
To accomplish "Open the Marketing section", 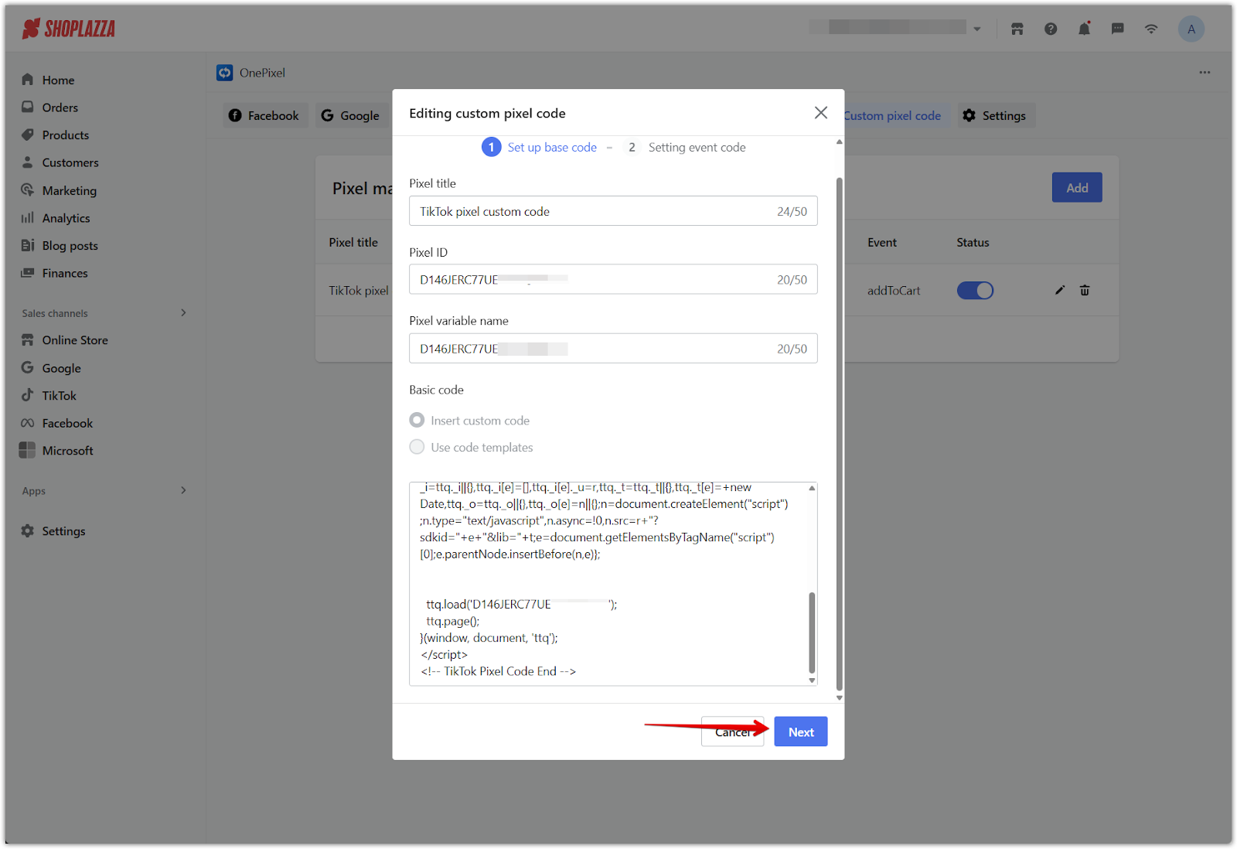I will pyautogui.click(x=70, y=191).
